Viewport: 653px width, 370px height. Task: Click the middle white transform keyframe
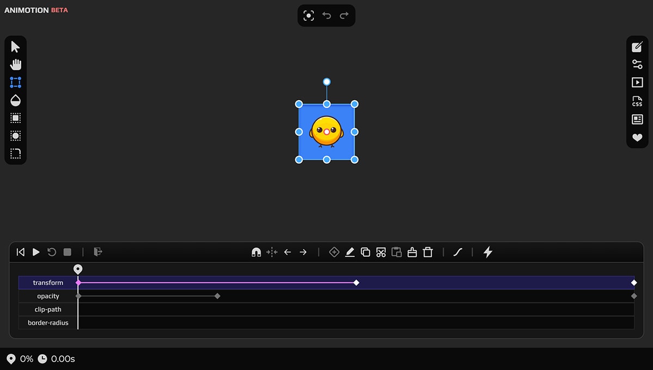(x=356, y=283)
